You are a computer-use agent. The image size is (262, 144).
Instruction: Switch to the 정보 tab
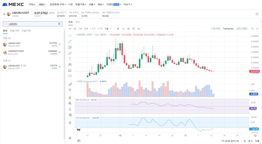[78, 22]
